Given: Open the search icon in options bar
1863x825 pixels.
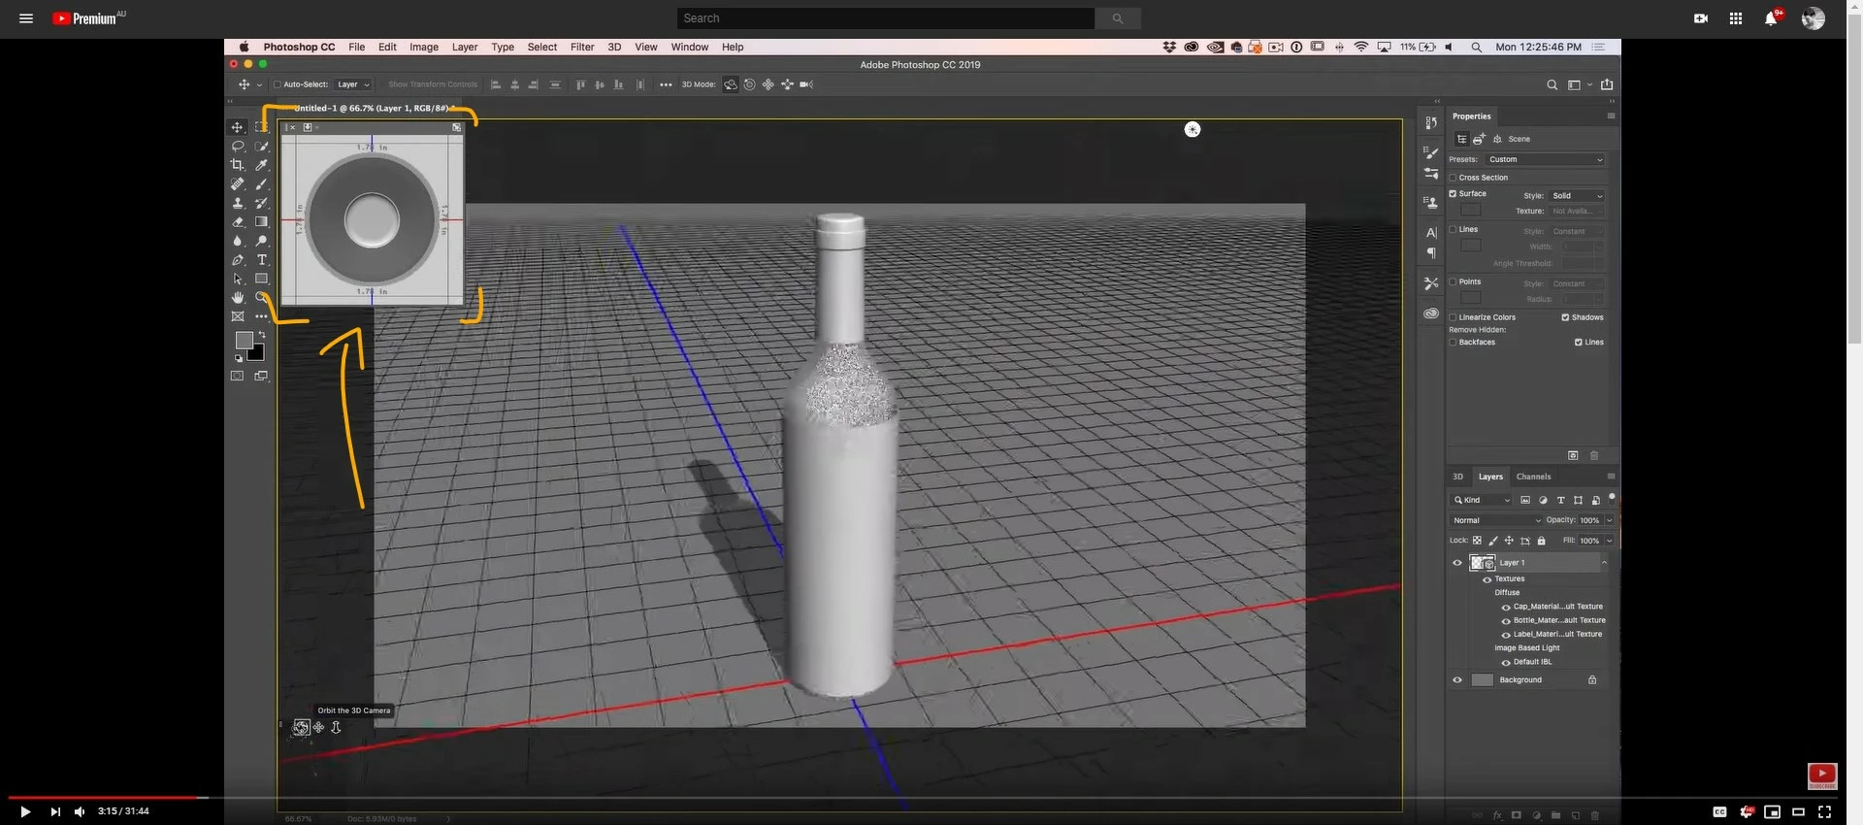Looking at the screenshot, I should tap(1552, 84).
